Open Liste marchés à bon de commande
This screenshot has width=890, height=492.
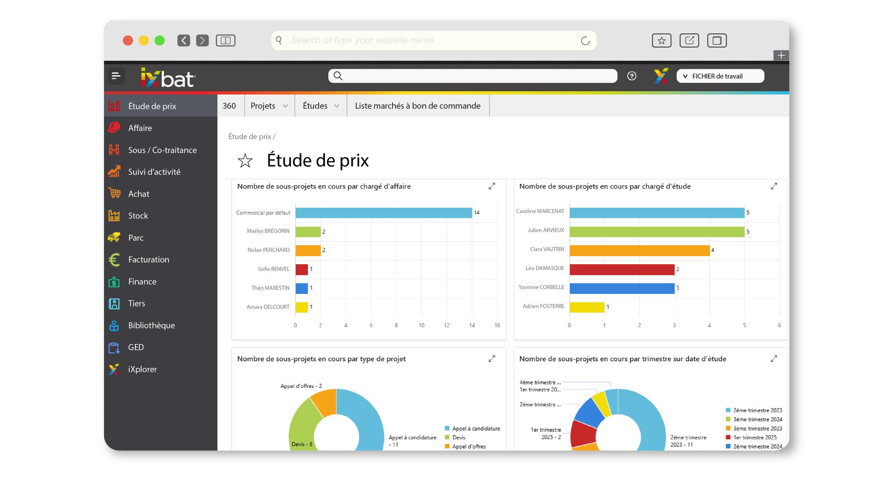[417, 106]
